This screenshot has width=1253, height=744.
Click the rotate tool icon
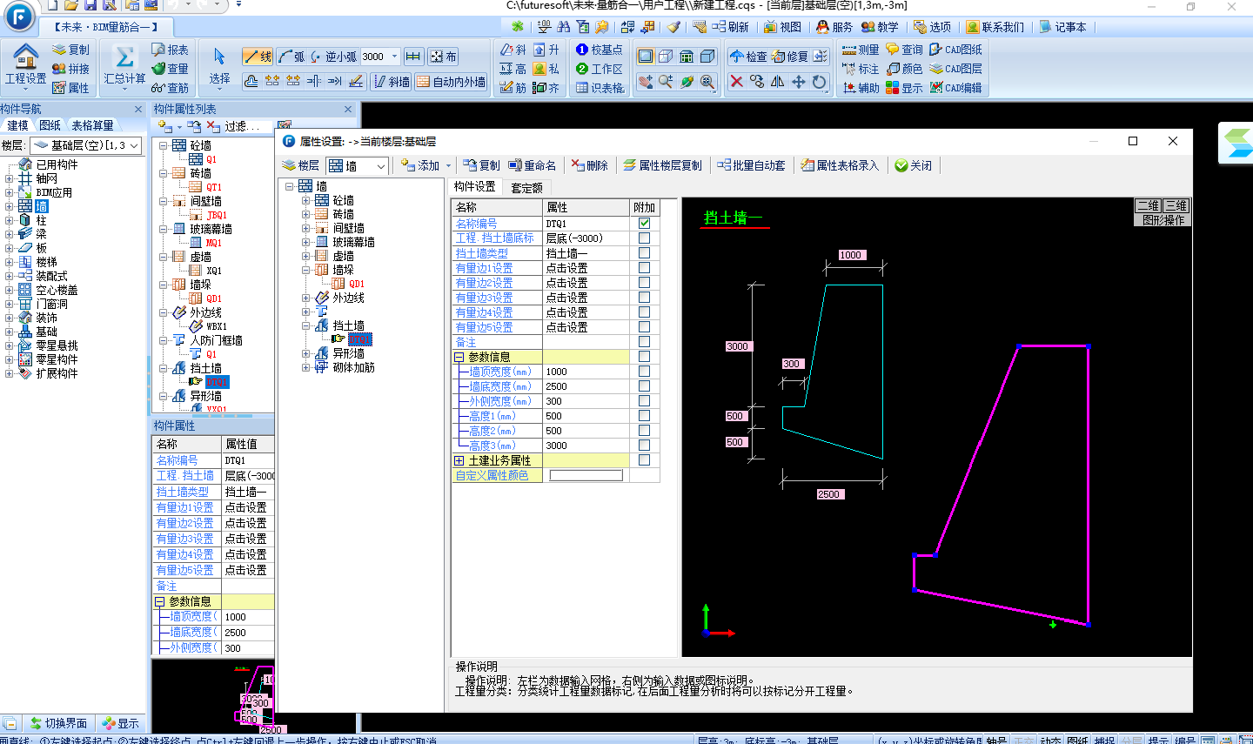click(x=820, y=81)
